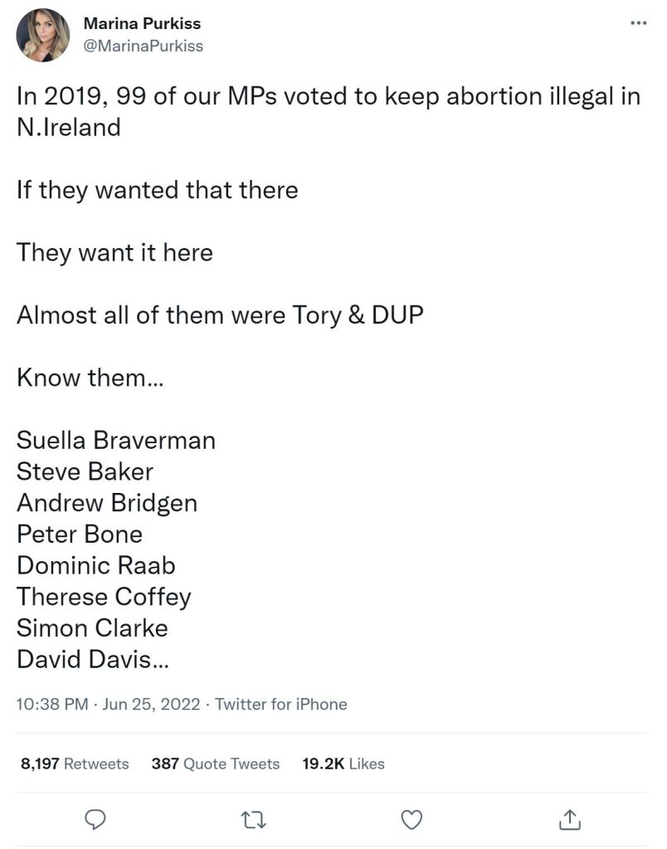667x849 pixels.
Task: Click the @MarinaPurkiss handle
Action: pyautogui.click(x=144, y=46)
